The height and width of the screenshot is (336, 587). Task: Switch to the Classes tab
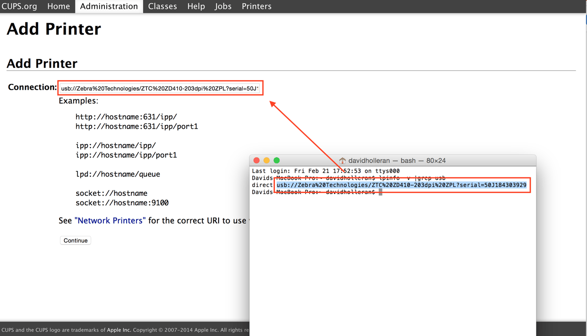tap(162, 7)
